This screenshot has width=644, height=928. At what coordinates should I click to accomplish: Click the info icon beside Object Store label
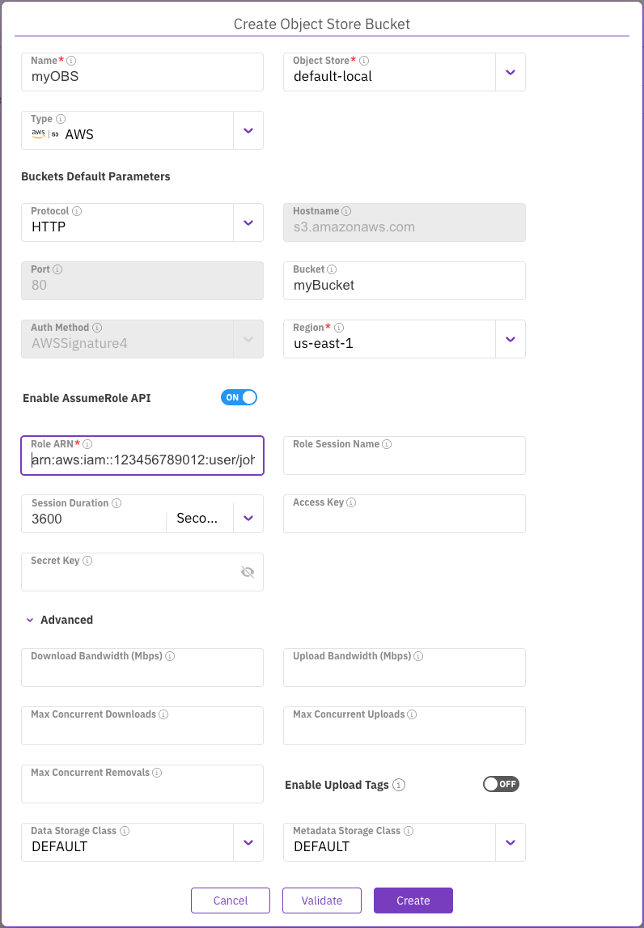(364, 61)
